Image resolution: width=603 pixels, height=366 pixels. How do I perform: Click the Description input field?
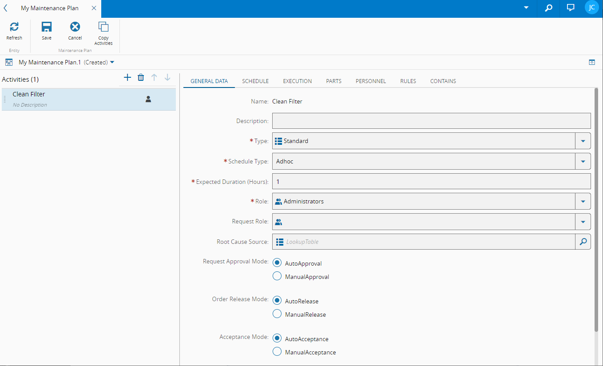tap(431, 121)
